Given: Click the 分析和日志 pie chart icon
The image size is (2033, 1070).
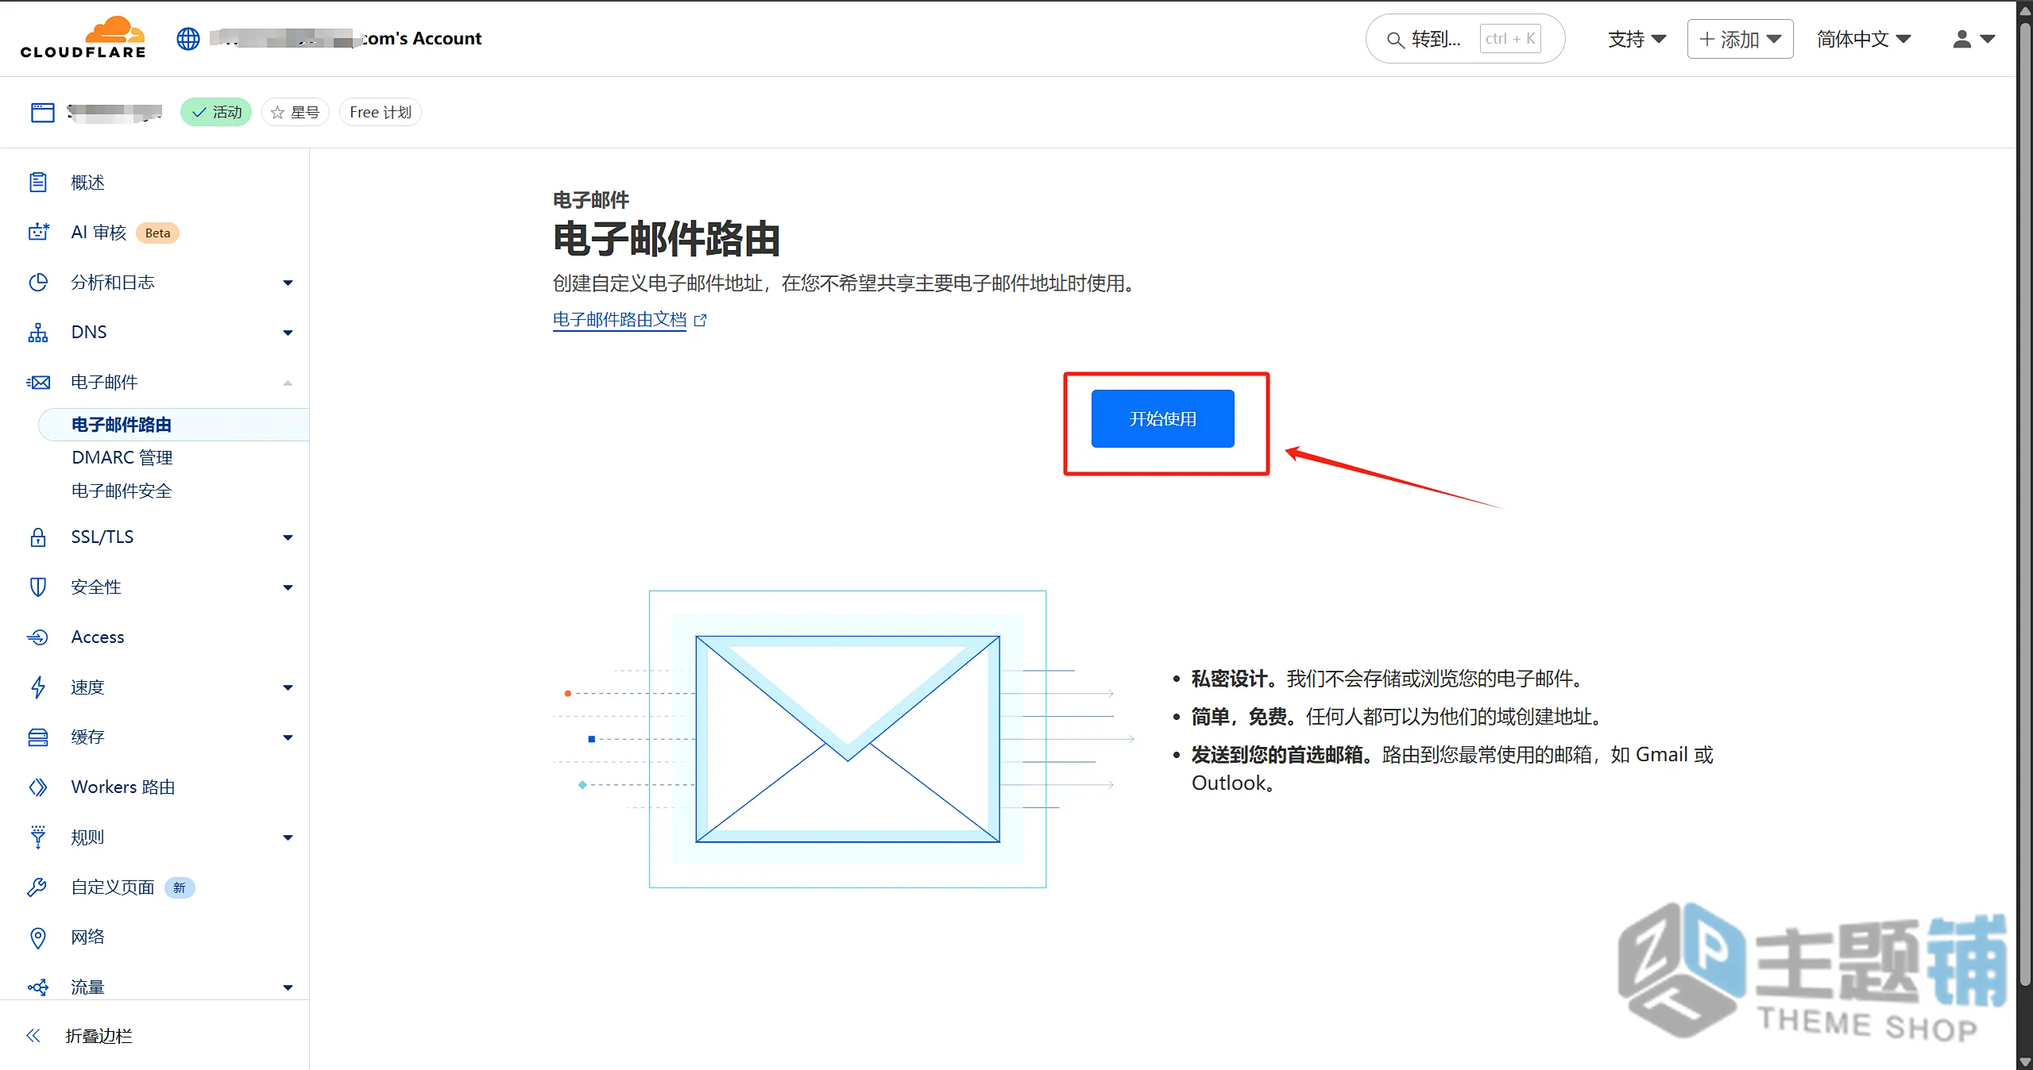Looking at the screenshot, I should (x=38, y=283).
